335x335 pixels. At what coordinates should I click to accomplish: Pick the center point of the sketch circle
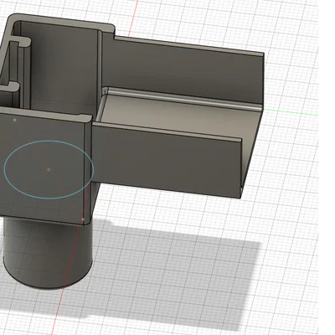point(49,169)
